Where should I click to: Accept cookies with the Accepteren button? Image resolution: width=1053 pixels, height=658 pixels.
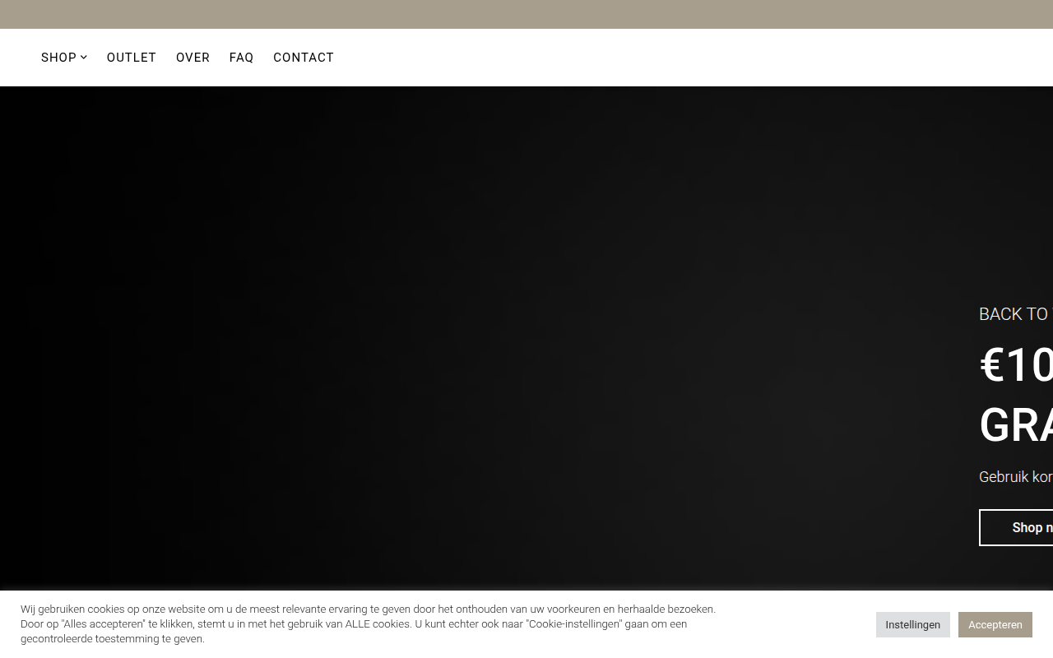coord(995,625)
